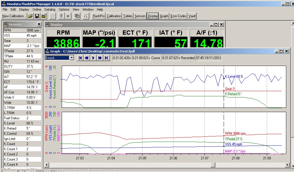
Task: Click the New Calibration button
Action: (x=14, y=16)
